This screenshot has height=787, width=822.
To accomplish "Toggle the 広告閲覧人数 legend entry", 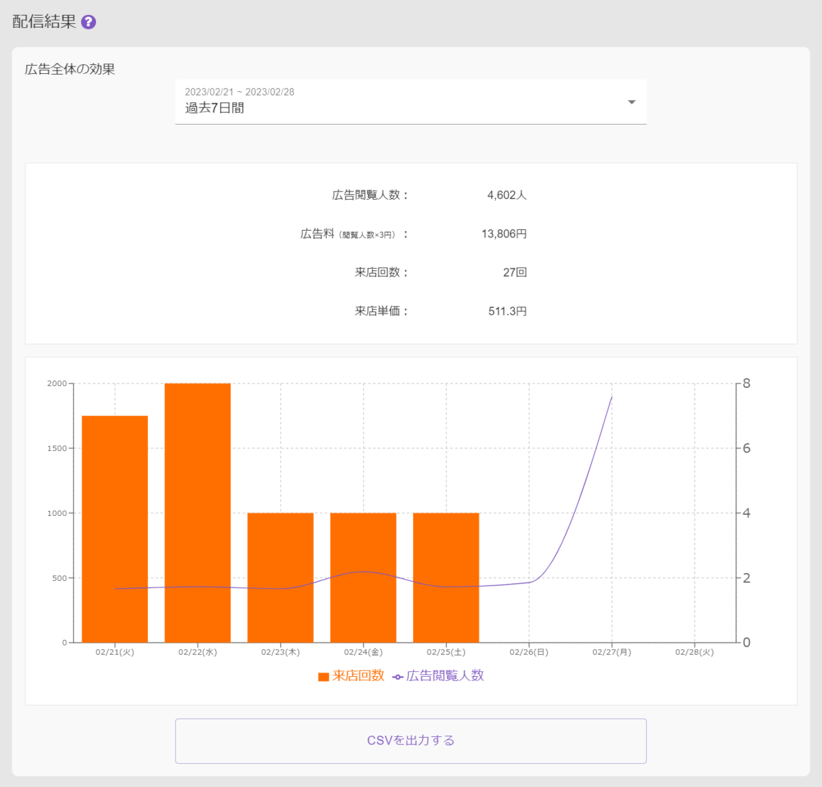I will coord(438,676).
